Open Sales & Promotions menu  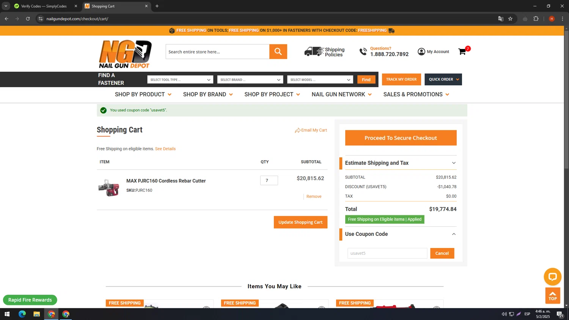(x=416, y=94)
